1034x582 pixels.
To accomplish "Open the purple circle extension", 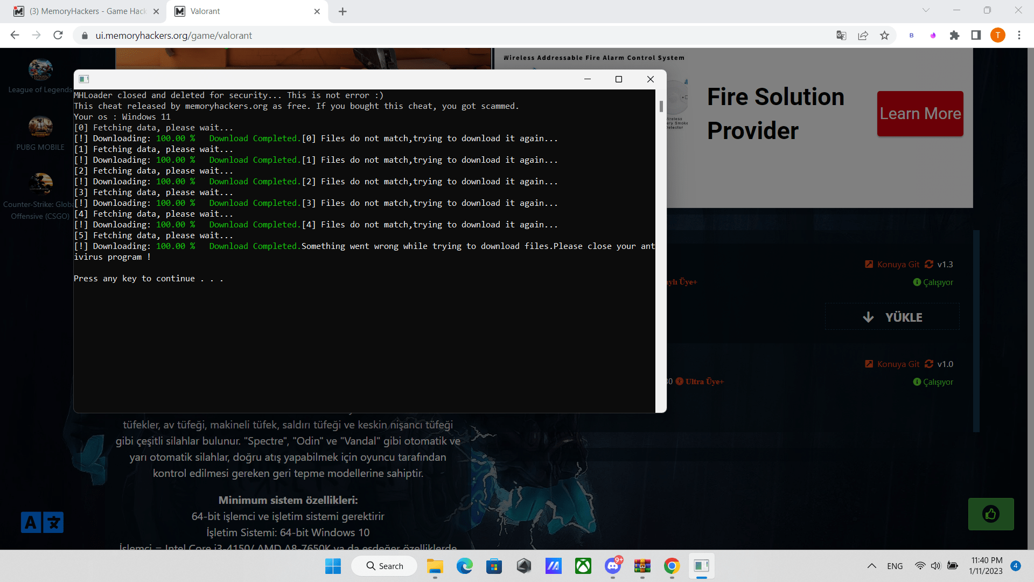I will [933, 36].
